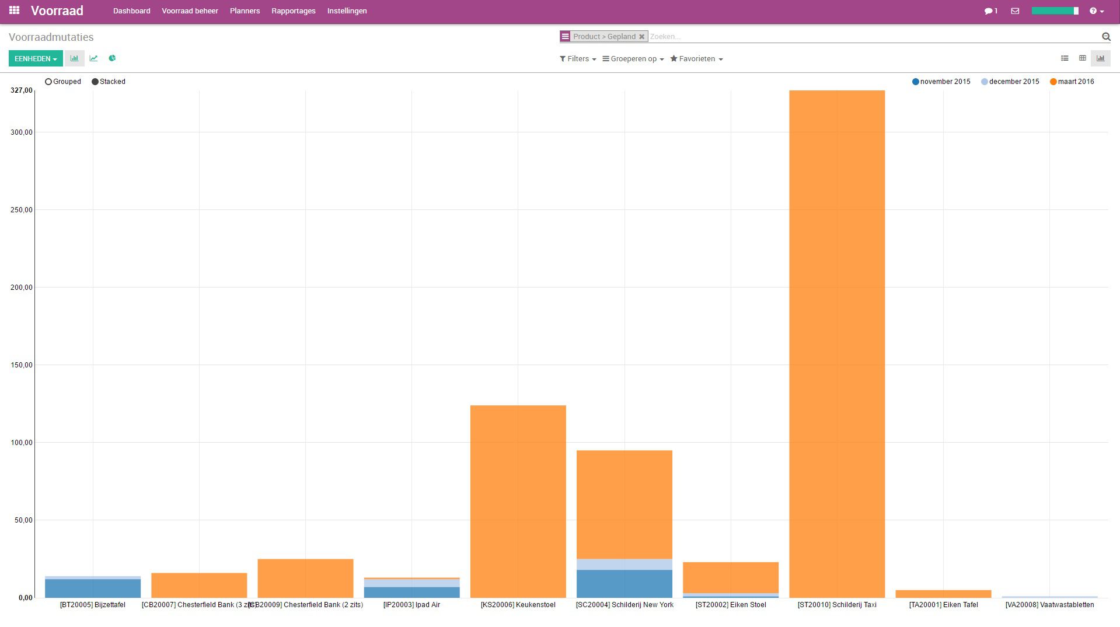Open the list view
This screenshot has height=627, width=1120.
1065,58
